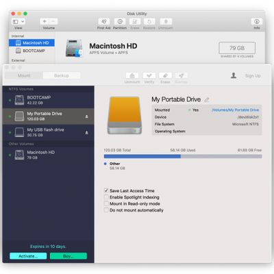Select BOOTCAMP 42.22 GB volume in NTFS list
274x274 pixels.
click(48, 100)
